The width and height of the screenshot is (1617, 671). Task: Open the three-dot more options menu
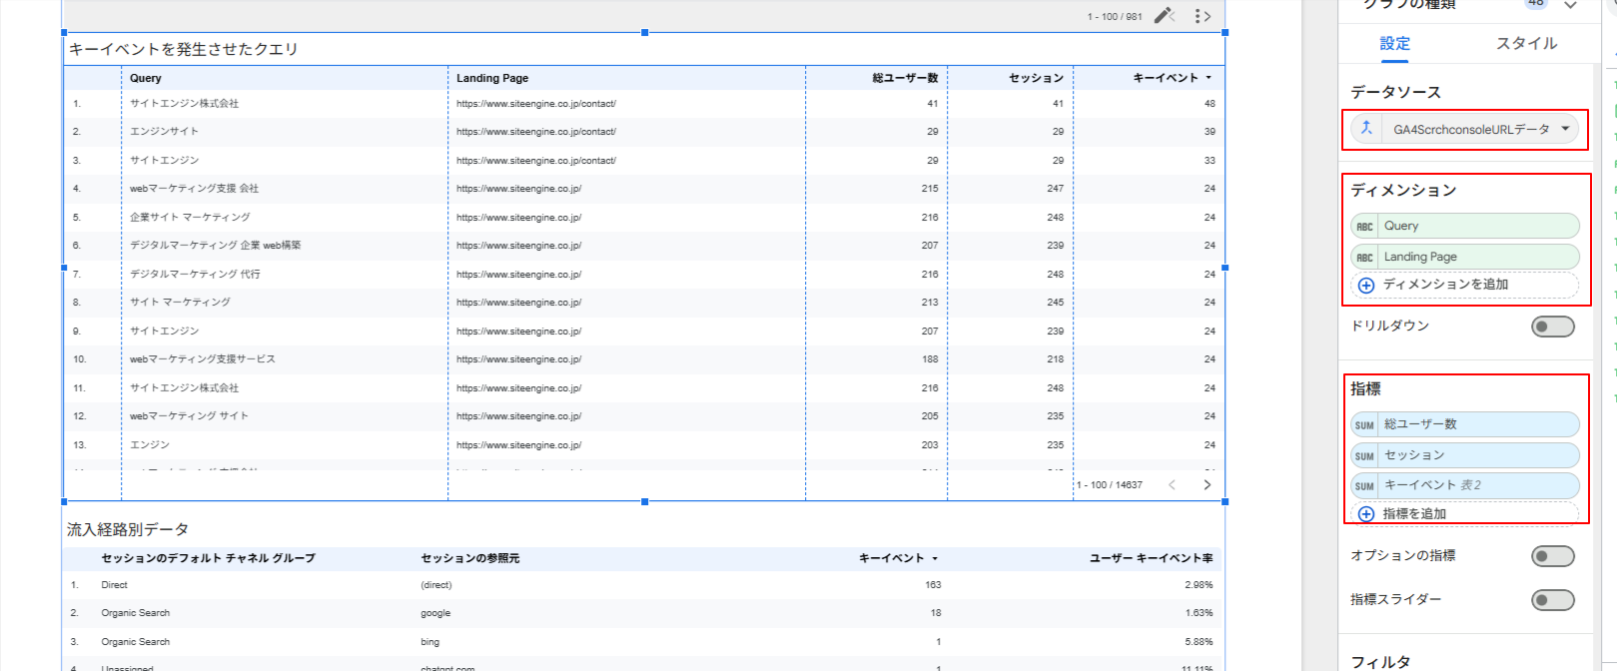(1198, 16)
